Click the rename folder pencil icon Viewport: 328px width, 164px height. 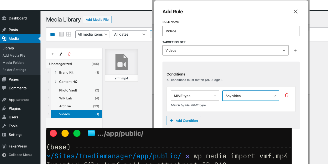tap(61, 54)
